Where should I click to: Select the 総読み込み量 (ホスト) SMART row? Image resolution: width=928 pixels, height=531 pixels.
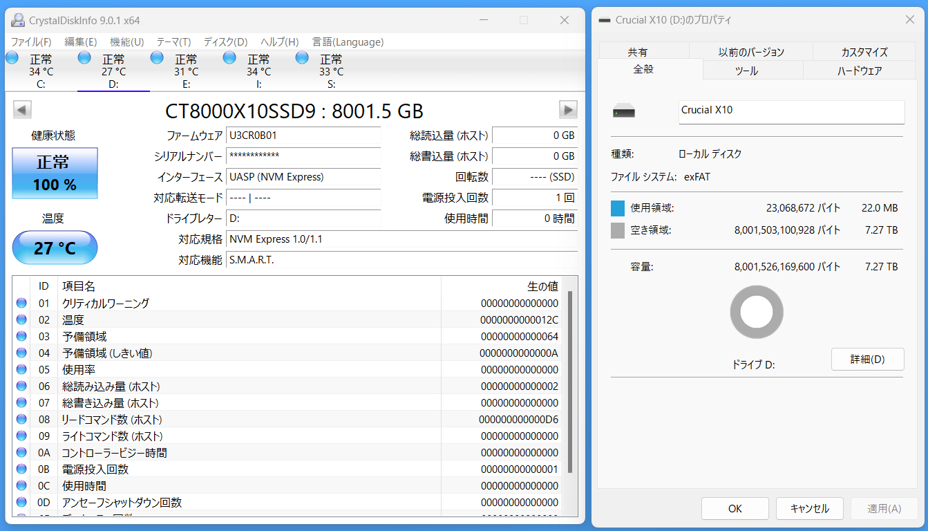pyautogui.click(x=288, y=386)
